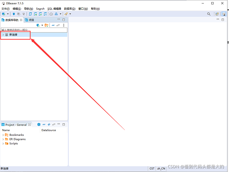Expand the ER Diagrams folder chevron

pos(3,139)
